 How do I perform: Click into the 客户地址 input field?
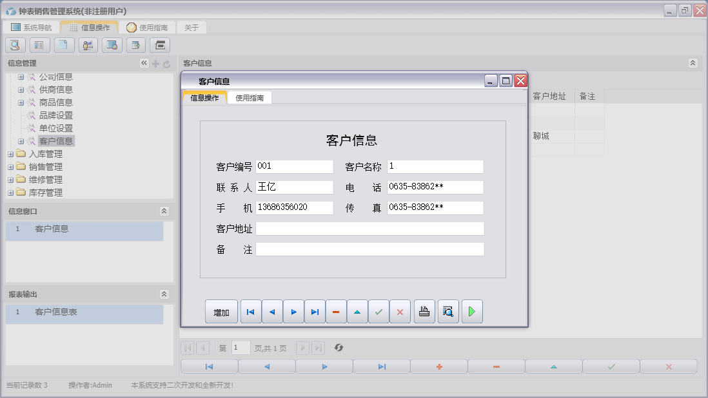369,229
